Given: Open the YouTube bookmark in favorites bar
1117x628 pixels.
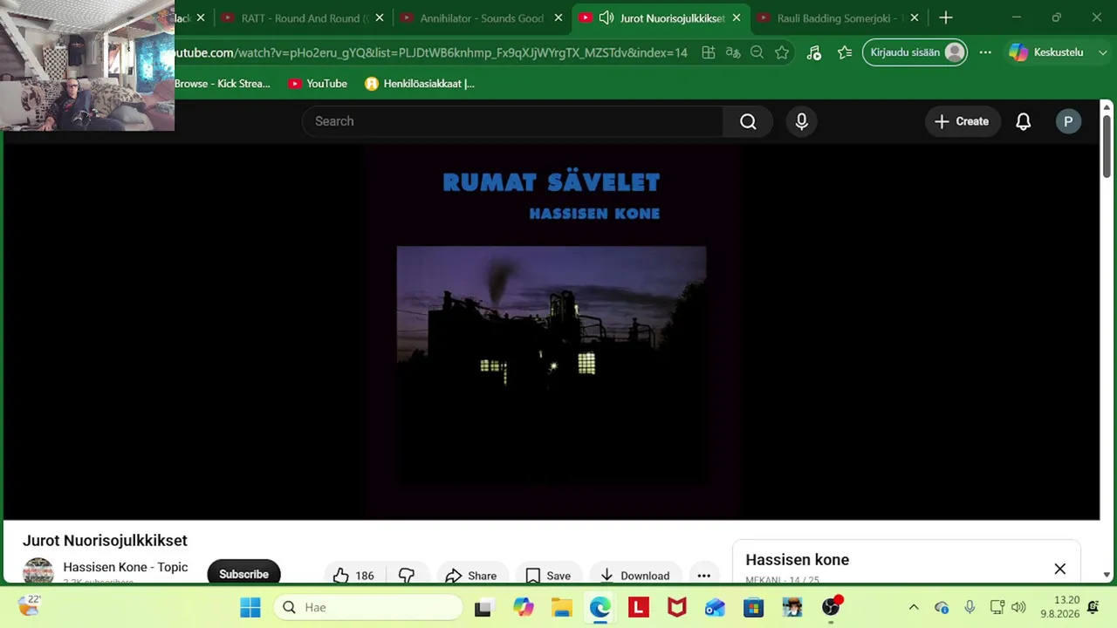Looking at the screenshot, I should pyautogui.click(x=318, y=84).
